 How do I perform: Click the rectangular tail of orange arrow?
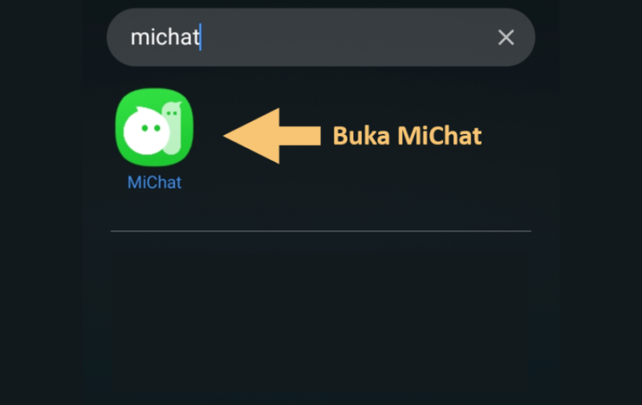tap(300, 136)
